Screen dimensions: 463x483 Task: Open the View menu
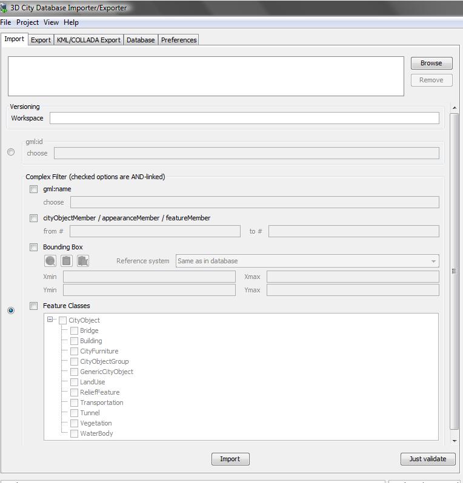pyautogui.click(x=51, y=22)
